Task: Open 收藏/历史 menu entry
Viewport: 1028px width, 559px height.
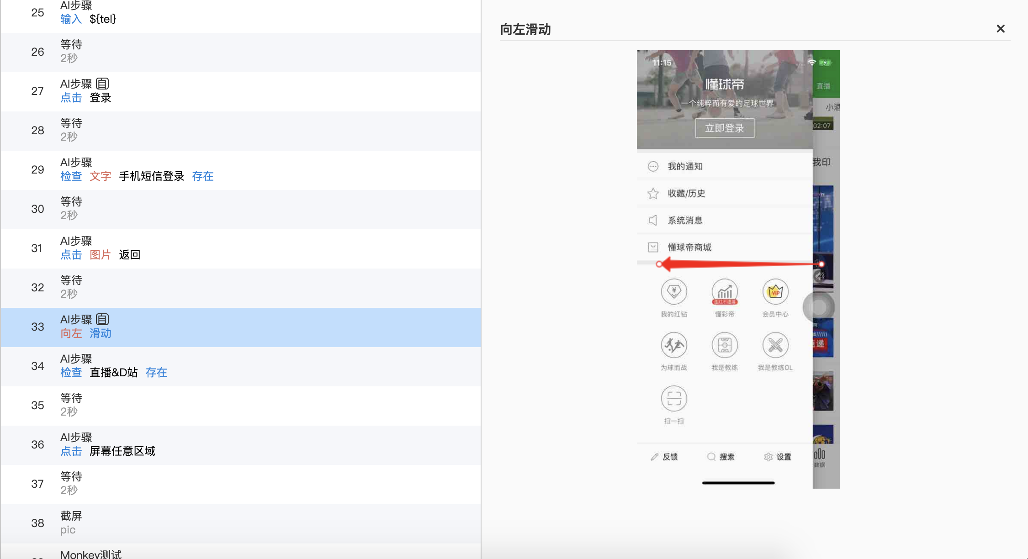Action: (686, 193)
